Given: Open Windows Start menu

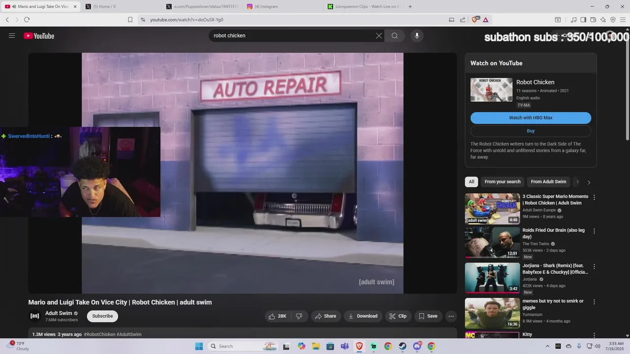Looking at the screenshot, I should tap(199, 346).
